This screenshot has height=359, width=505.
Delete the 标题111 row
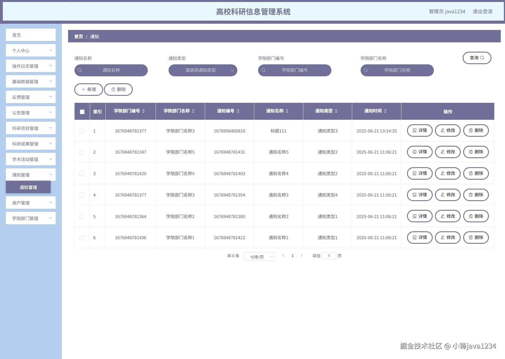(x=476, y=130)
